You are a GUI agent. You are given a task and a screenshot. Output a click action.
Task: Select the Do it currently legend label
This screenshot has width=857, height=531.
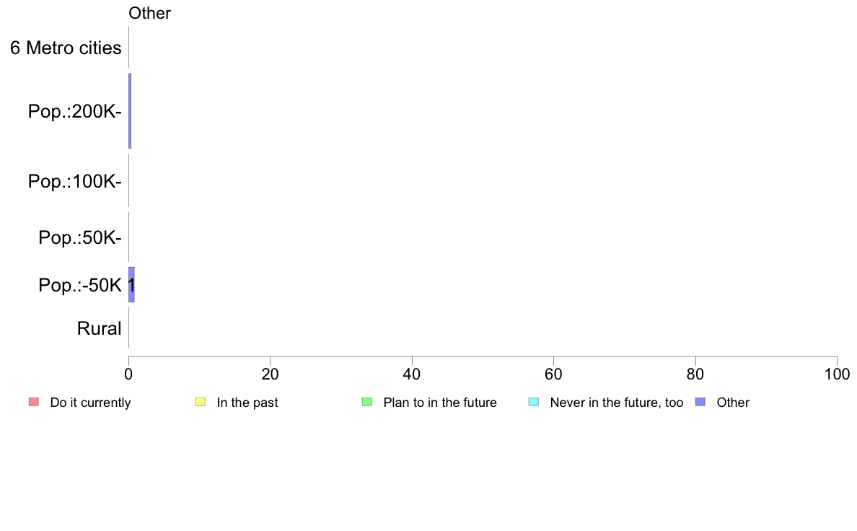coord(90,403)
